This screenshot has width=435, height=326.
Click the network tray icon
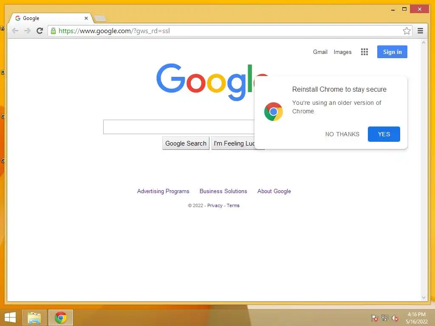pos(385,318)
